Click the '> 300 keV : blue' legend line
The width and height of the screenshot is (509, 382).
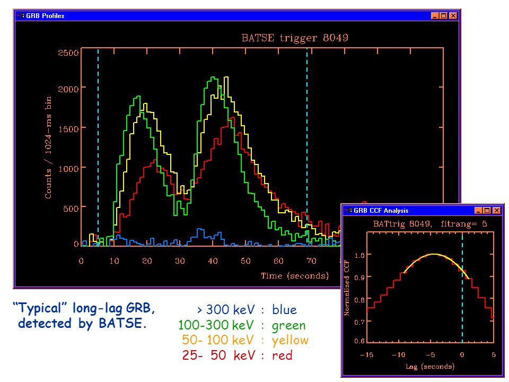tap(247, 309)
